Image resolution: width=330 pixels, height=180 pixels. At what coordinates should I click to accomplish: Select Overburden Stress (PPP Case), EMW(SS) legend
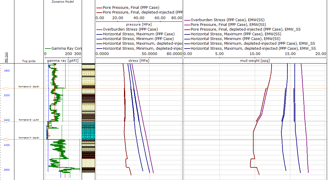coord(228,20)
